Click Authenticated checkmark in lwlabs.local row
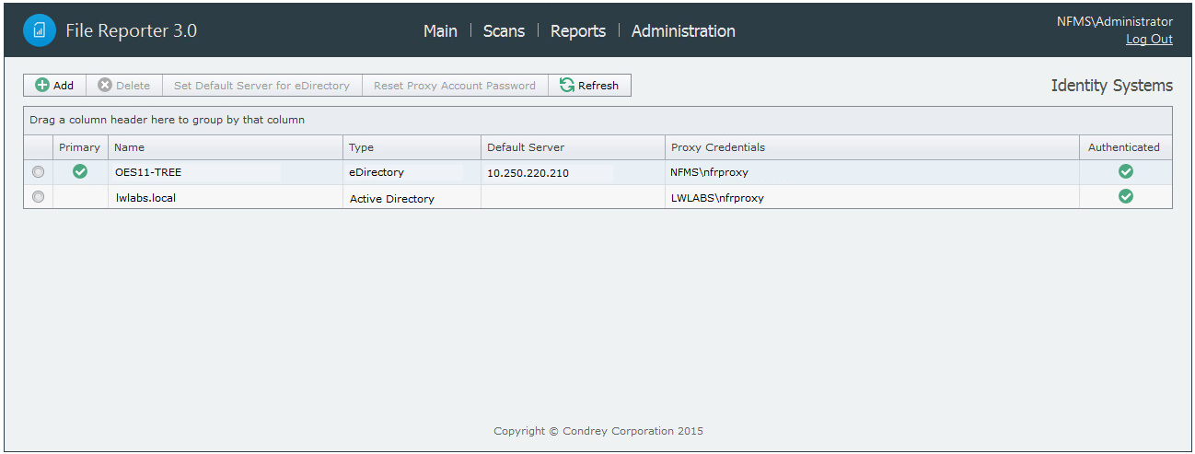The width and height of the screenshot is (1195, 454). pyautogui.click(x=1125, y=196)
